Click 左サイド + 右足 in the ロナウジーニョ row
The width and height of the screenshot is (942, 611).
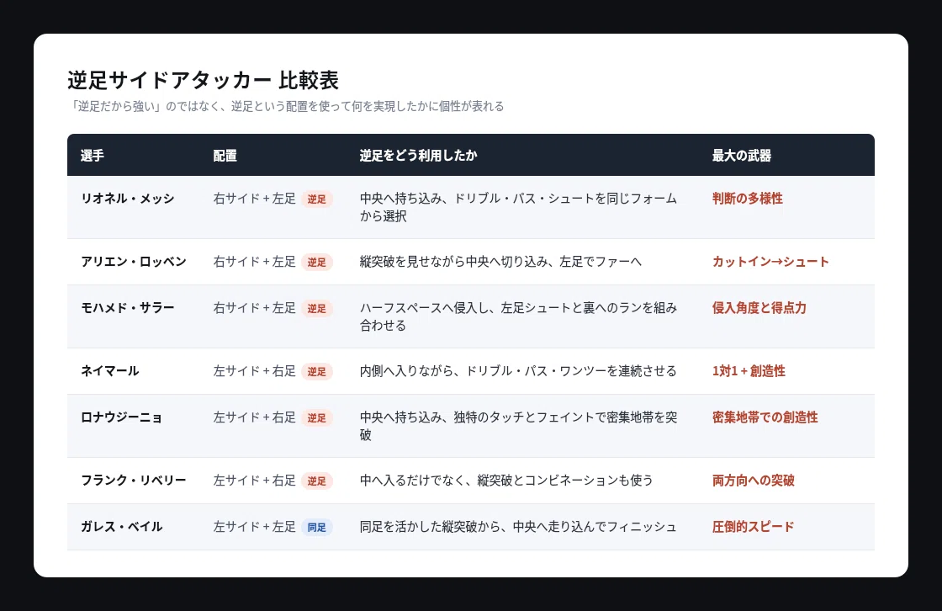click(x=255, y=417)
